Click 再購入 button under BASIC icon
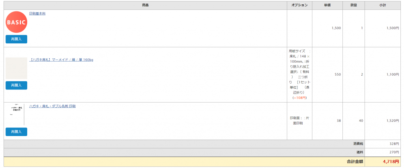 click(16, 39)
